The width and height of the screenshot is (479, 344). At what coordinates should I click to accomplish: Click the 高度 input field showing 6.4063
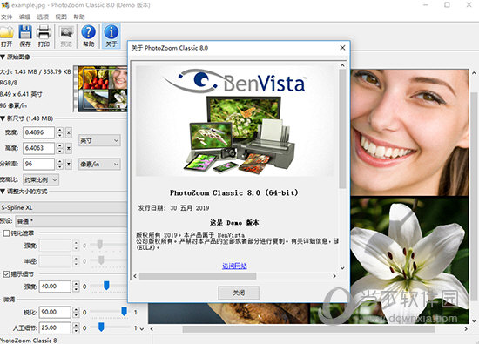39,148
